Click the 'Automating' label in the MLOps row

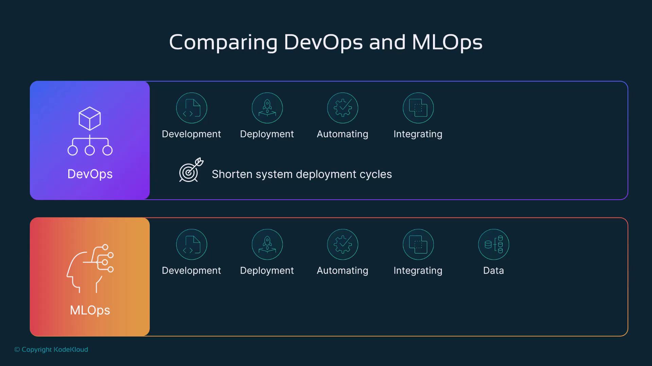(342, 270)
